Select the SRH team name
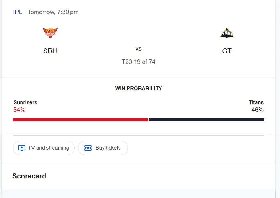The width and height of the screenshot is (280, 198). click(x=50, y=51)
